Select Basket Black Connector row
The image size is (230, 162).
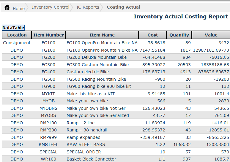tap(92, 159)
